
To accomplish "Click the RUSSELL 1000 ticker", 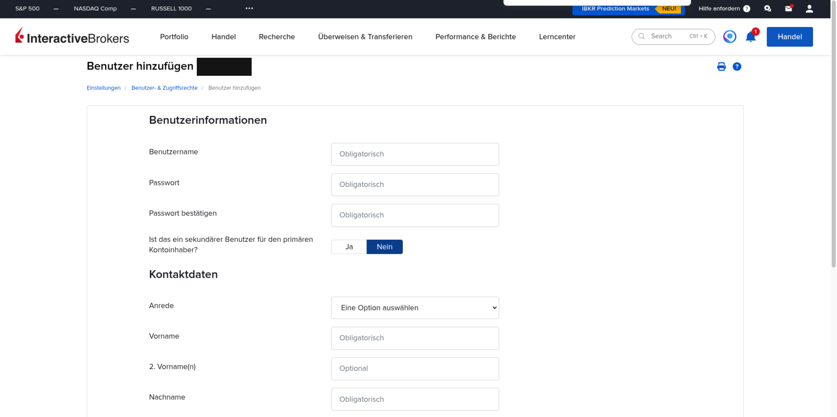I will [171, 8].
